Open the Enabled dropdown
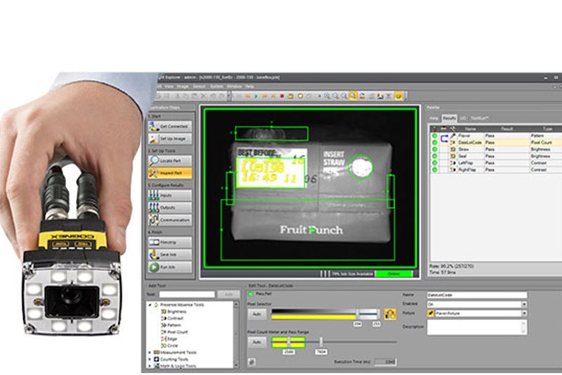562x375 pixels. tap(524, 304)
